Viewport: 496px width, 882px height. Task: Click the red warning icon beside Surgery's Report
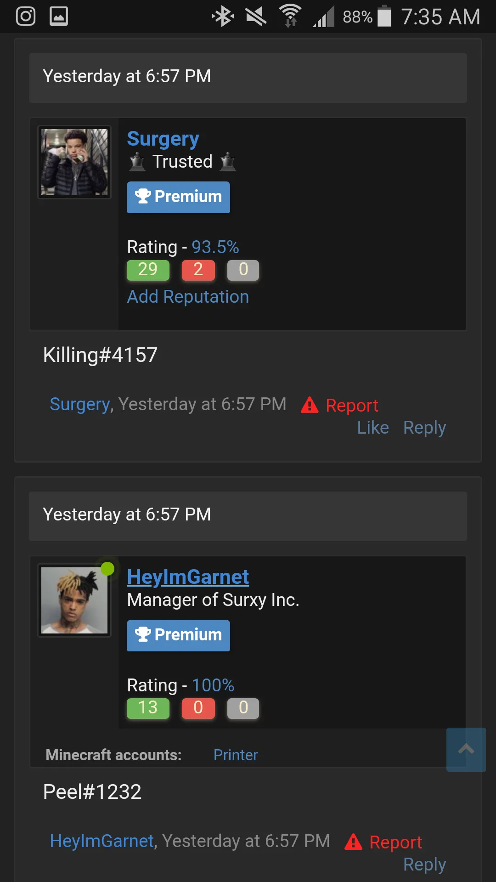click(310, 405)
